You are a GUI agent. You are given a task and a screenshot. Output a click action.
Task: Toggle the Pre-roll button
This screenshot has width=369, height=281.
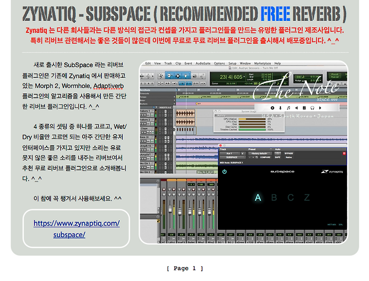(334, 74)
